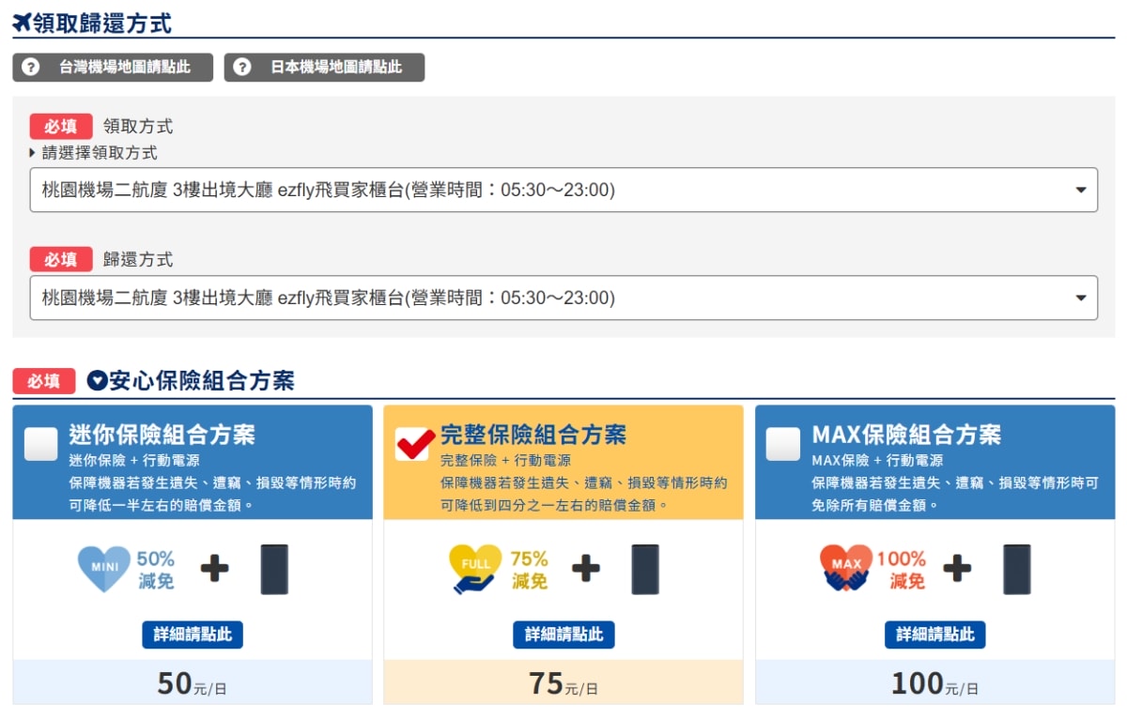
Task: Click the 必填 badge beside 安心保險組合方案
Action: (44, 380)
